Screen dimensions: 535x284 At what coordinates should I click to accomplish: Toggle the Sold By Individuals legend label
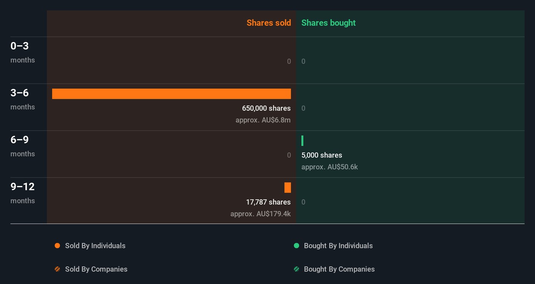point(95,246)
